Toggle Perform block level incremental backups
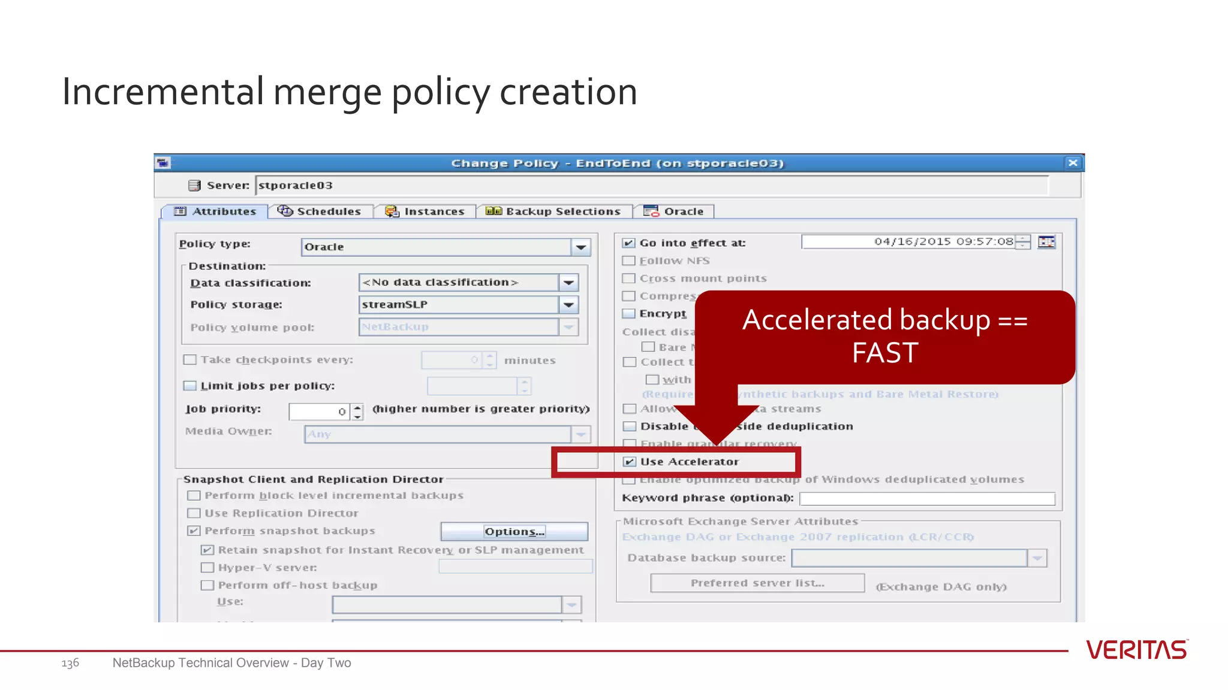The height and width of the screenshot is (690, 1228). click(x=194, y=496)
